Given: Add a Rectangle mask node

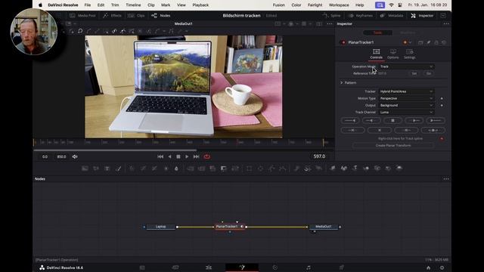Looking at the screenshot, I should point(249,168).
